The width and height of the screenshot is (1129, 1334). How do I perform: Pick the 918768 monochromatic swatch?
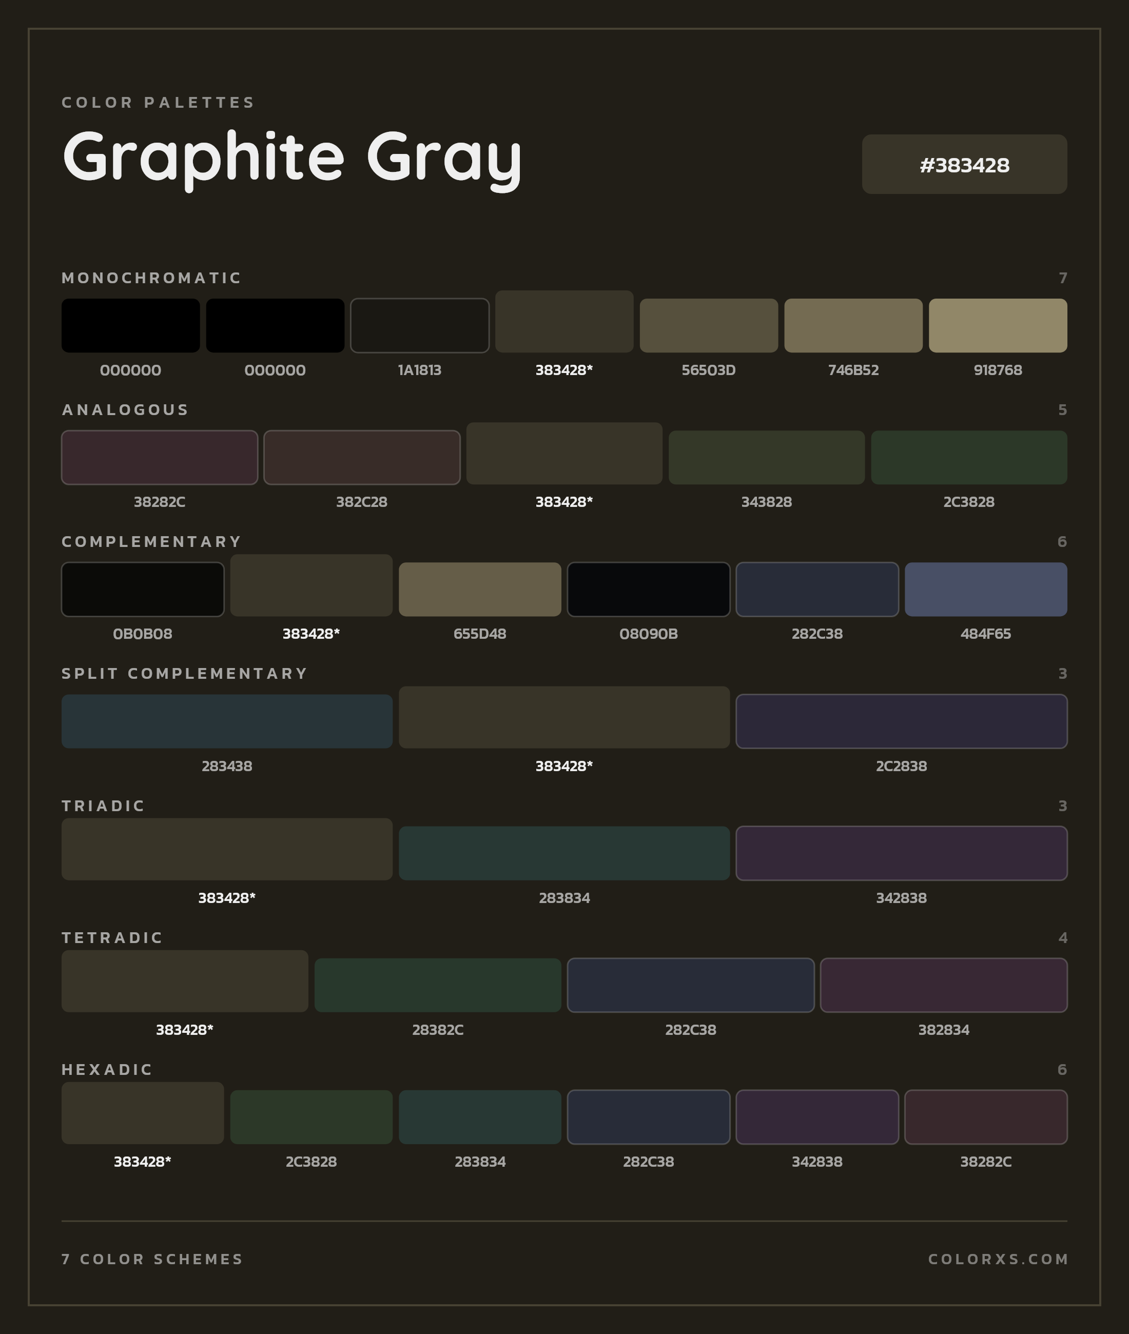pos(998,325)
